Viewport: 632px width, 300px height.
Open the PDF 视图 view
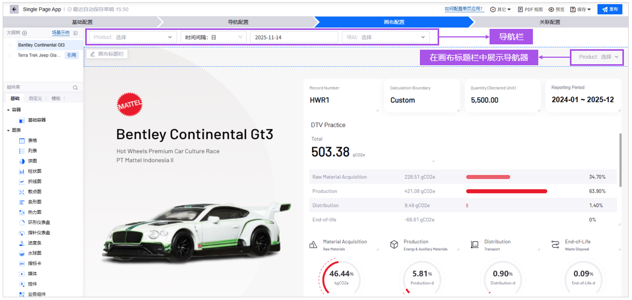(530, 9)
